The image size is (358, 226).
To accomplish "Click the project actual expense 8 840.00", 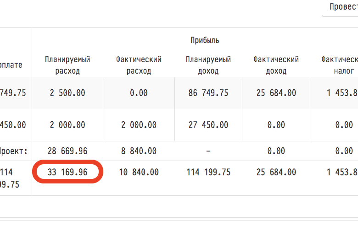I will tap(139, 151).
